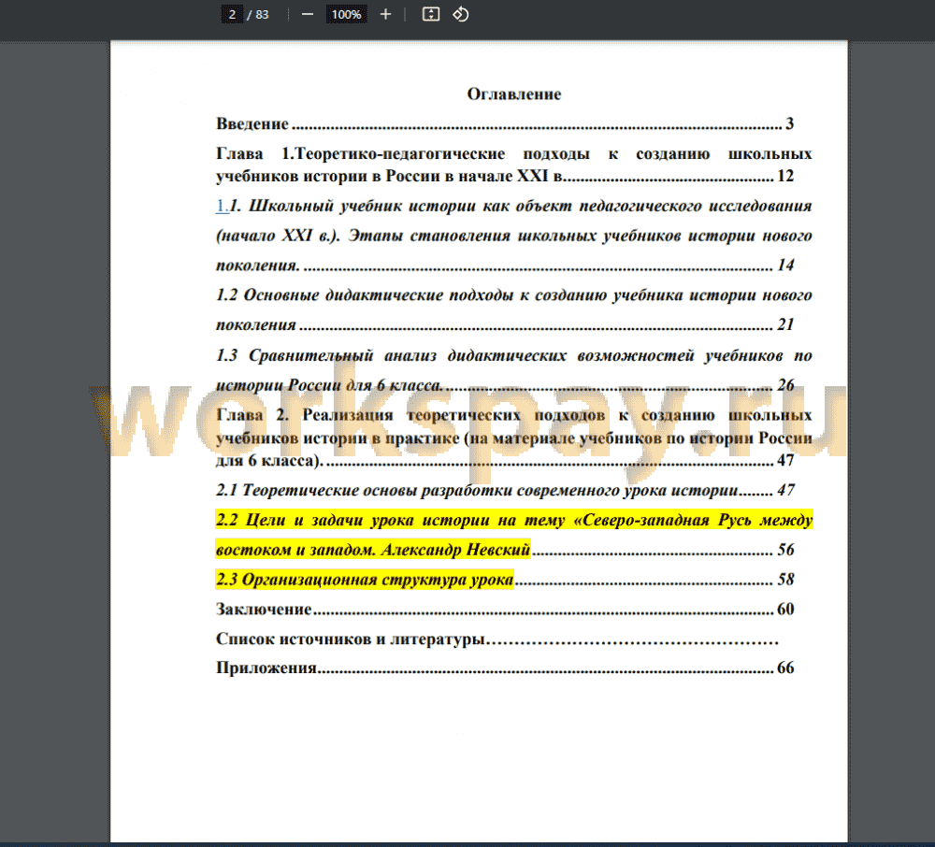
Task: Click entry "1.2 Основные дидактические подходы"
Action: pyautogui.click(x=513, y=309)
